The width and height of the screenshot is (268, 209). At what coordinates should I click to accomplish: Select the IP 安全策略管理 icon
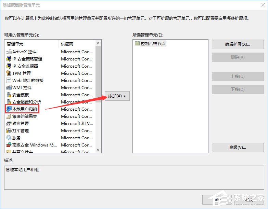coord(9,59)
